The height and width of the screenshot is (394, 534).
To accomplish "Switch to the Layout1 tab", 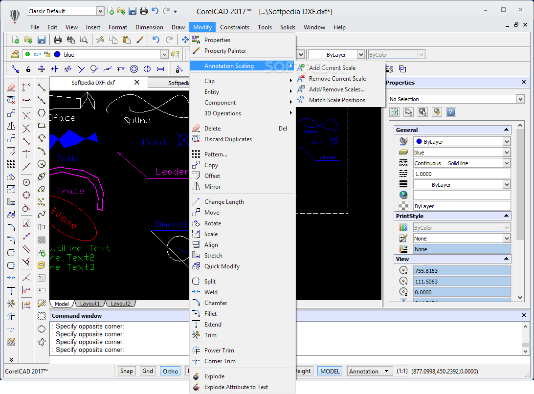I will click(x=89, y=304).
